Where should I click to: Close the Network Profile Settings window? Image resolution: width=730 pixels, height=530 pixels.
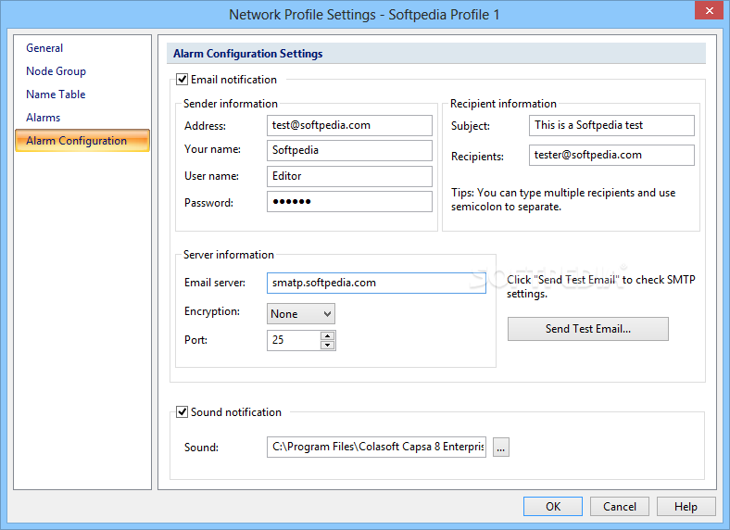coord(709,10)
